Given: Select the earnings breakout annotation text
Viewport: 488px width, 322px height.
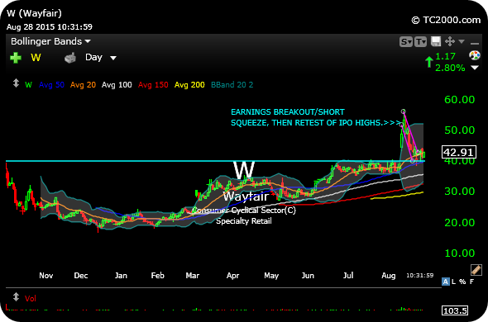Looking at the screenshot, I should [x=316, y=117].
